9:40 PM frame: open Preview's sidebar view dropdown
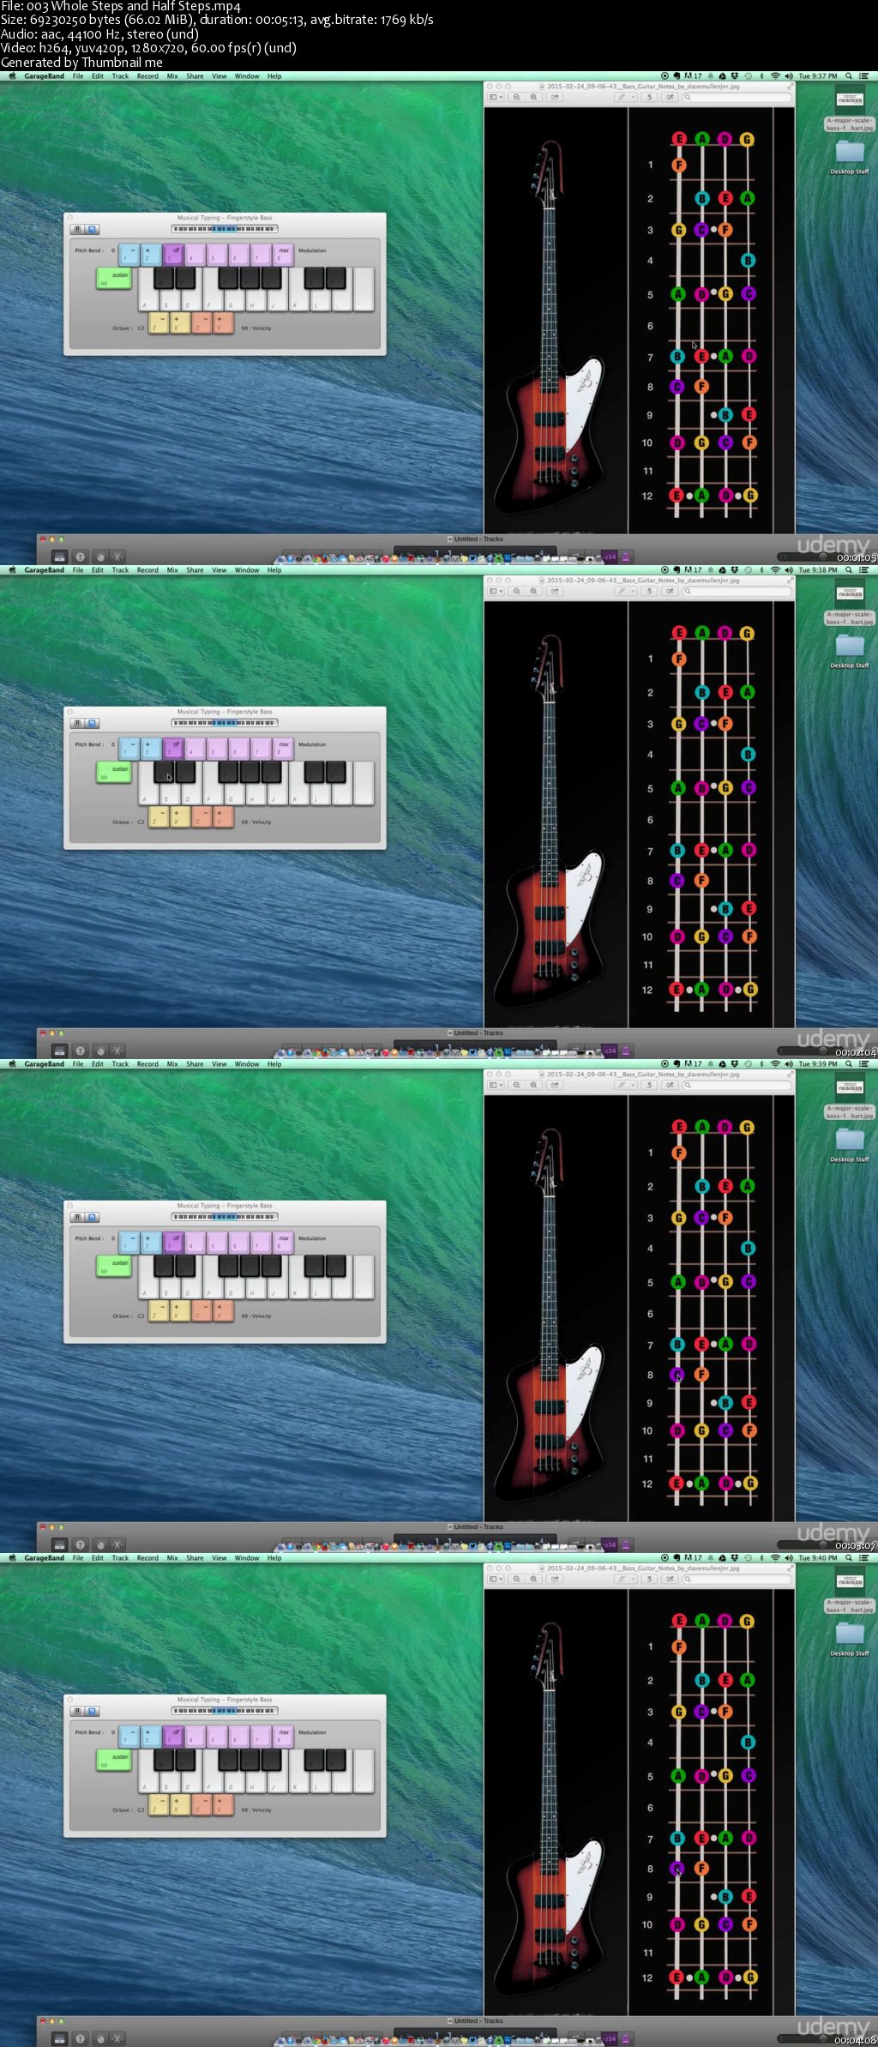Image resolution: width=878 pixels, height=2047 pixels. coord(495,1579)
